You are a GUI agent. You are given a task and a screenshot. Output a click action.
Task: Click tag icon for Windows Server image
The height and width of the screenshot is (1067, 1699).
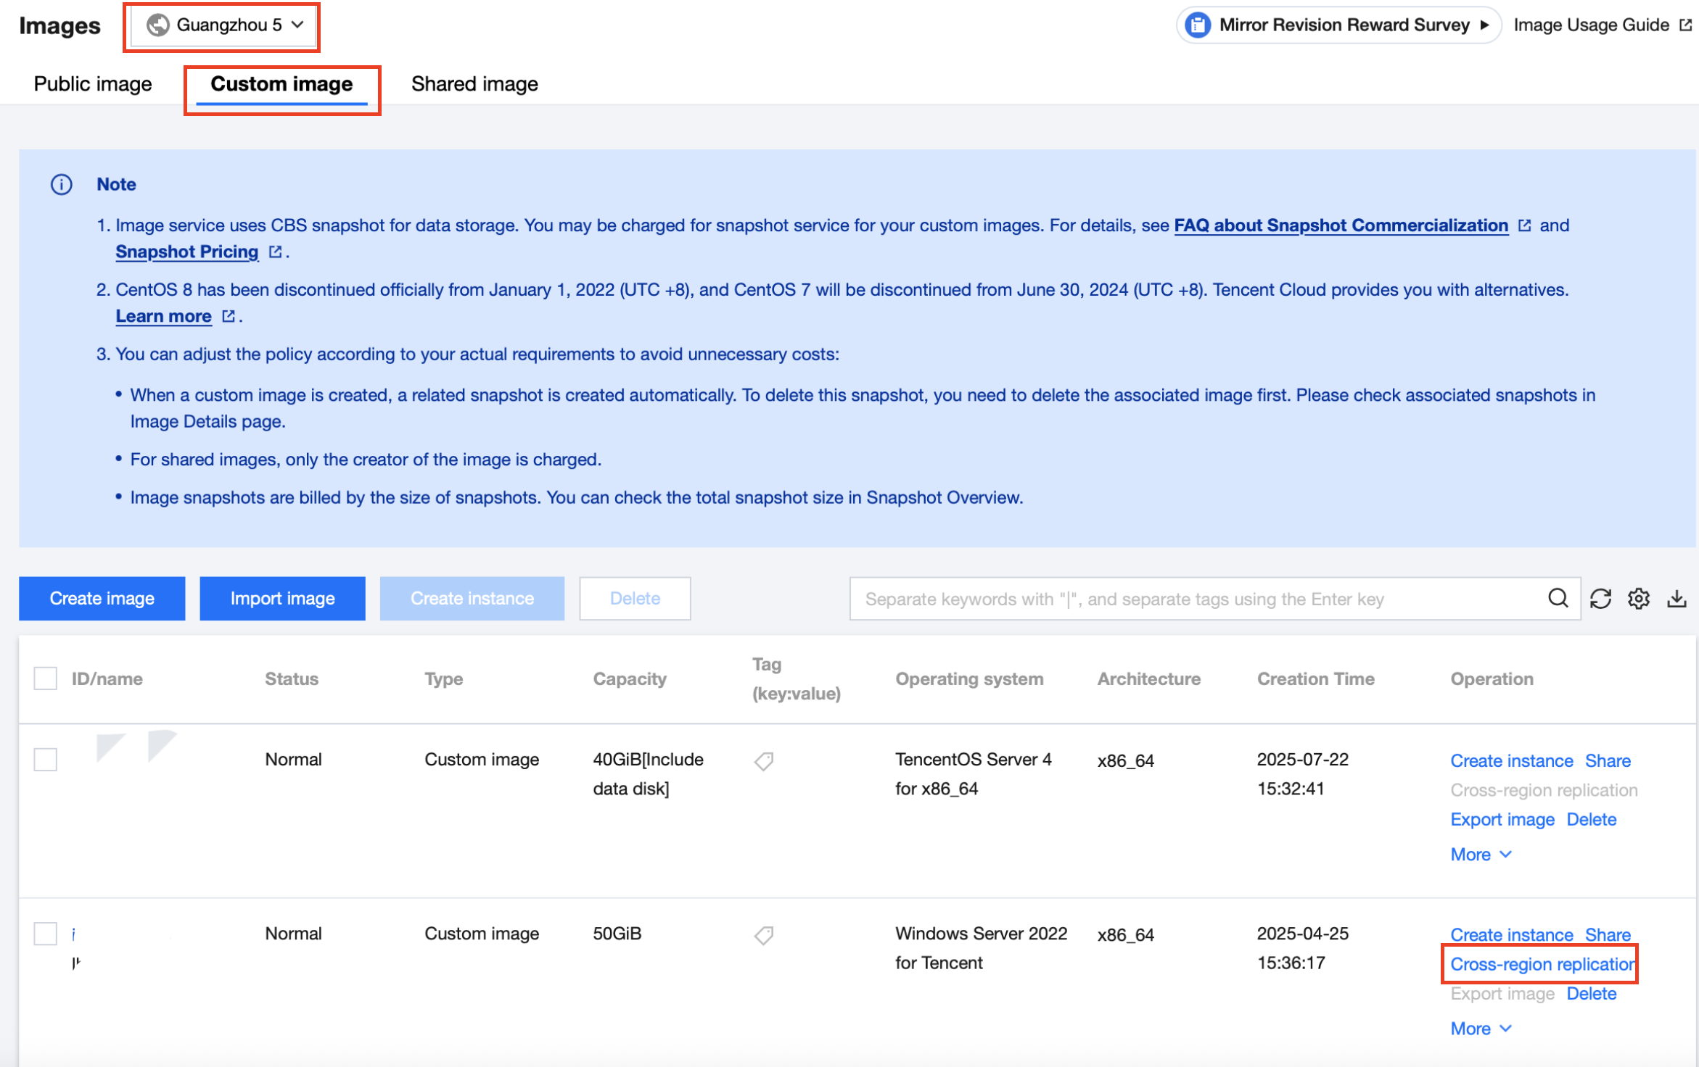point(764,935)
